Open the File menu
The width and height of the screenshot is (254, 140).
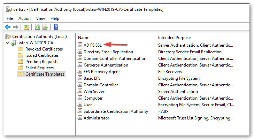pos(9,18)
